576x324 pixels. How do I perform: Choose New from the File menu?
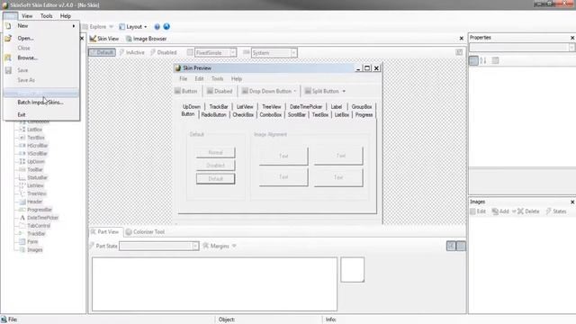point(41,26)
